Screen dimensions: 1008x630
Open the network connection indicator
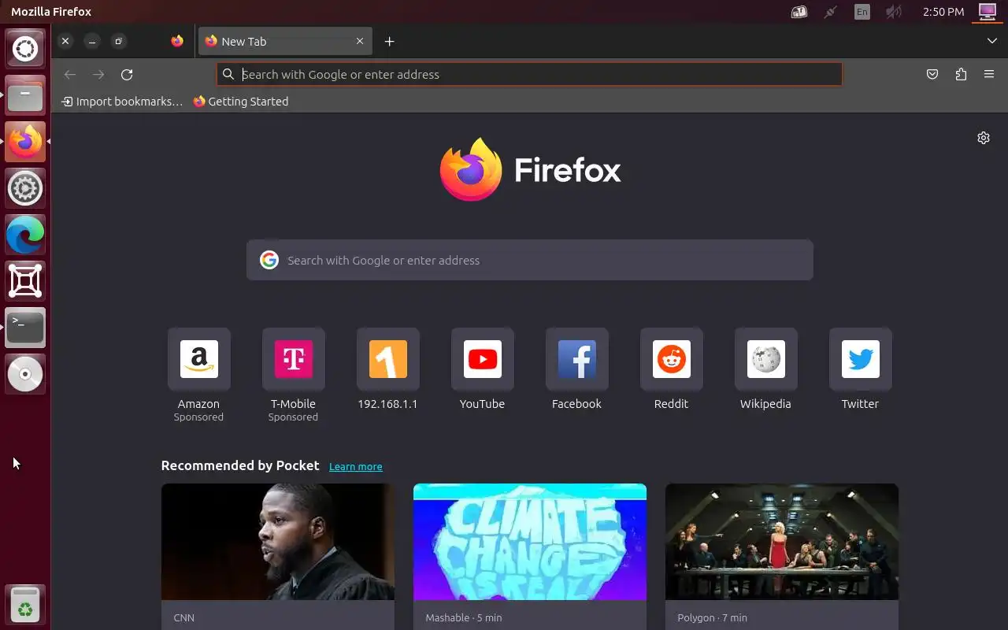point(830,12)
